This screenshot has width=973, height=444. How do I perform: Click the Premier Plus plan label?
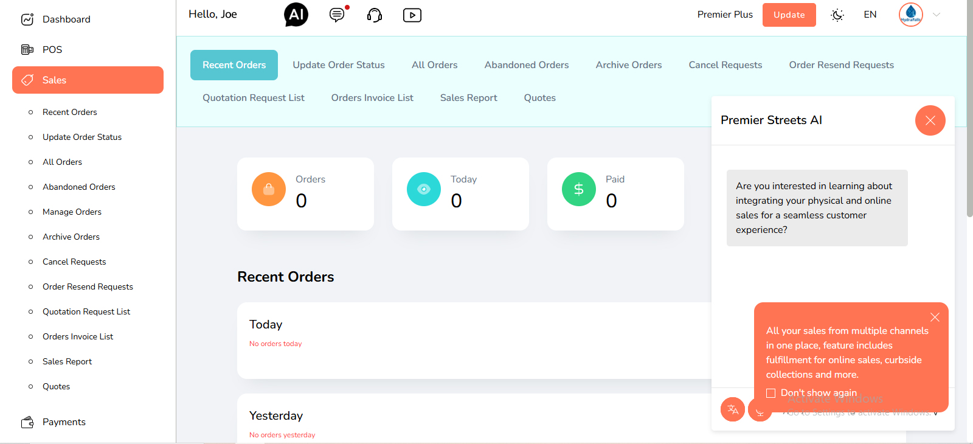725,15
